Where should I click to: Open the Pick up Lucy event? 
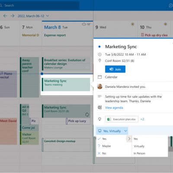point(78,121)
